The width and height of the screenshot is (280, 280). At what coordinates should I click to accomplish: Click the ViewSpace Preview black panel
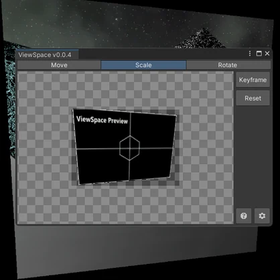click(125, 146)
